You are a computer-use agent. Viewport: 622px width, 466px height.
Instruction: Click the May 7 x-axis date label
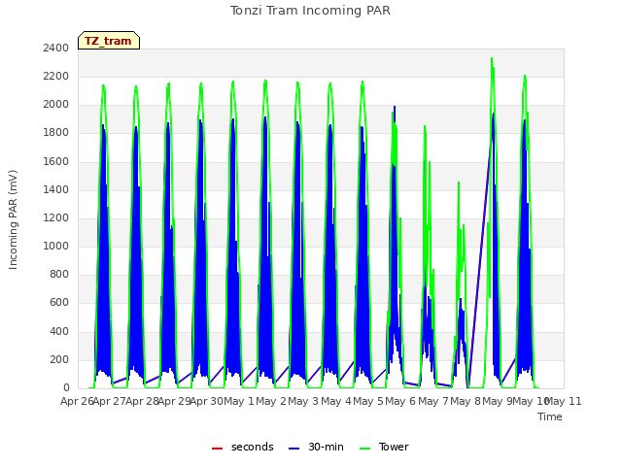pos(433,401)
